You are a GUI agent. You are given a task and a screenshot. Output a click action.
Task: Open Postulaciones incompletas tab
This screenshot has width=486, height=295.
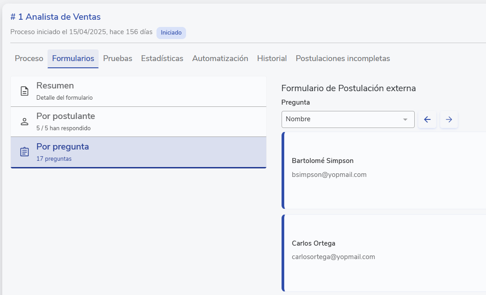pos(343,58)
